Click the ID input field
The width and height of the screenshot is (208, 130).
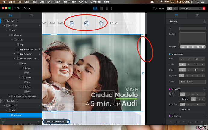point(192,28)
